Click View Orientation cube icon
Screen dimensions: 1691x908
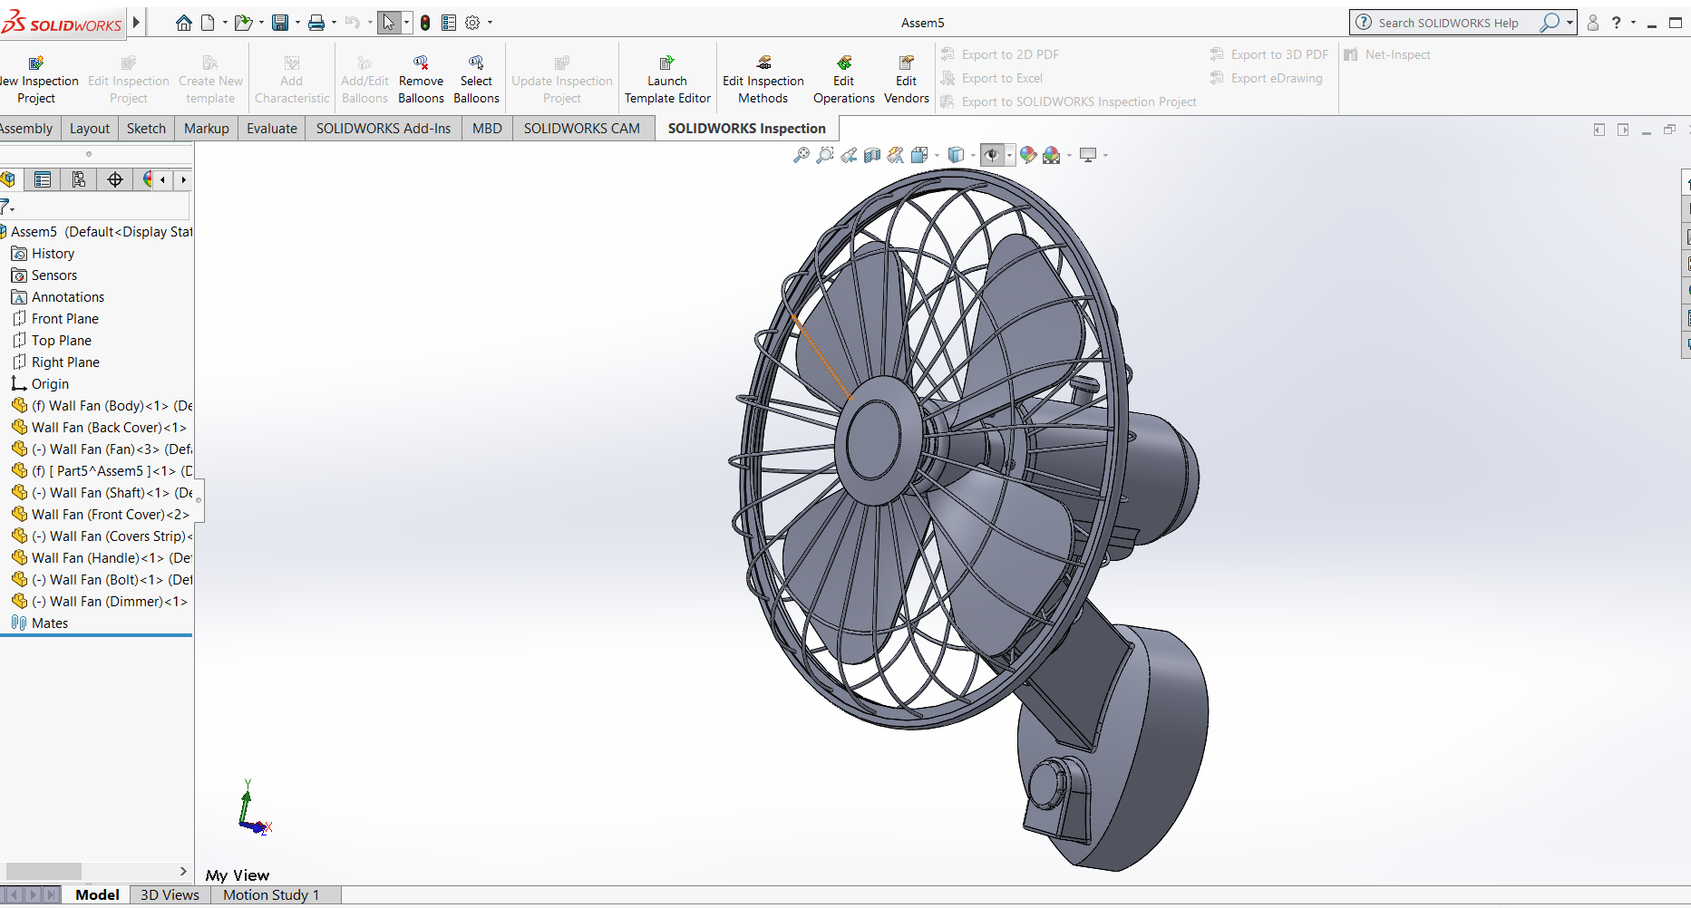pyautogui.click(x=919, y=155)
